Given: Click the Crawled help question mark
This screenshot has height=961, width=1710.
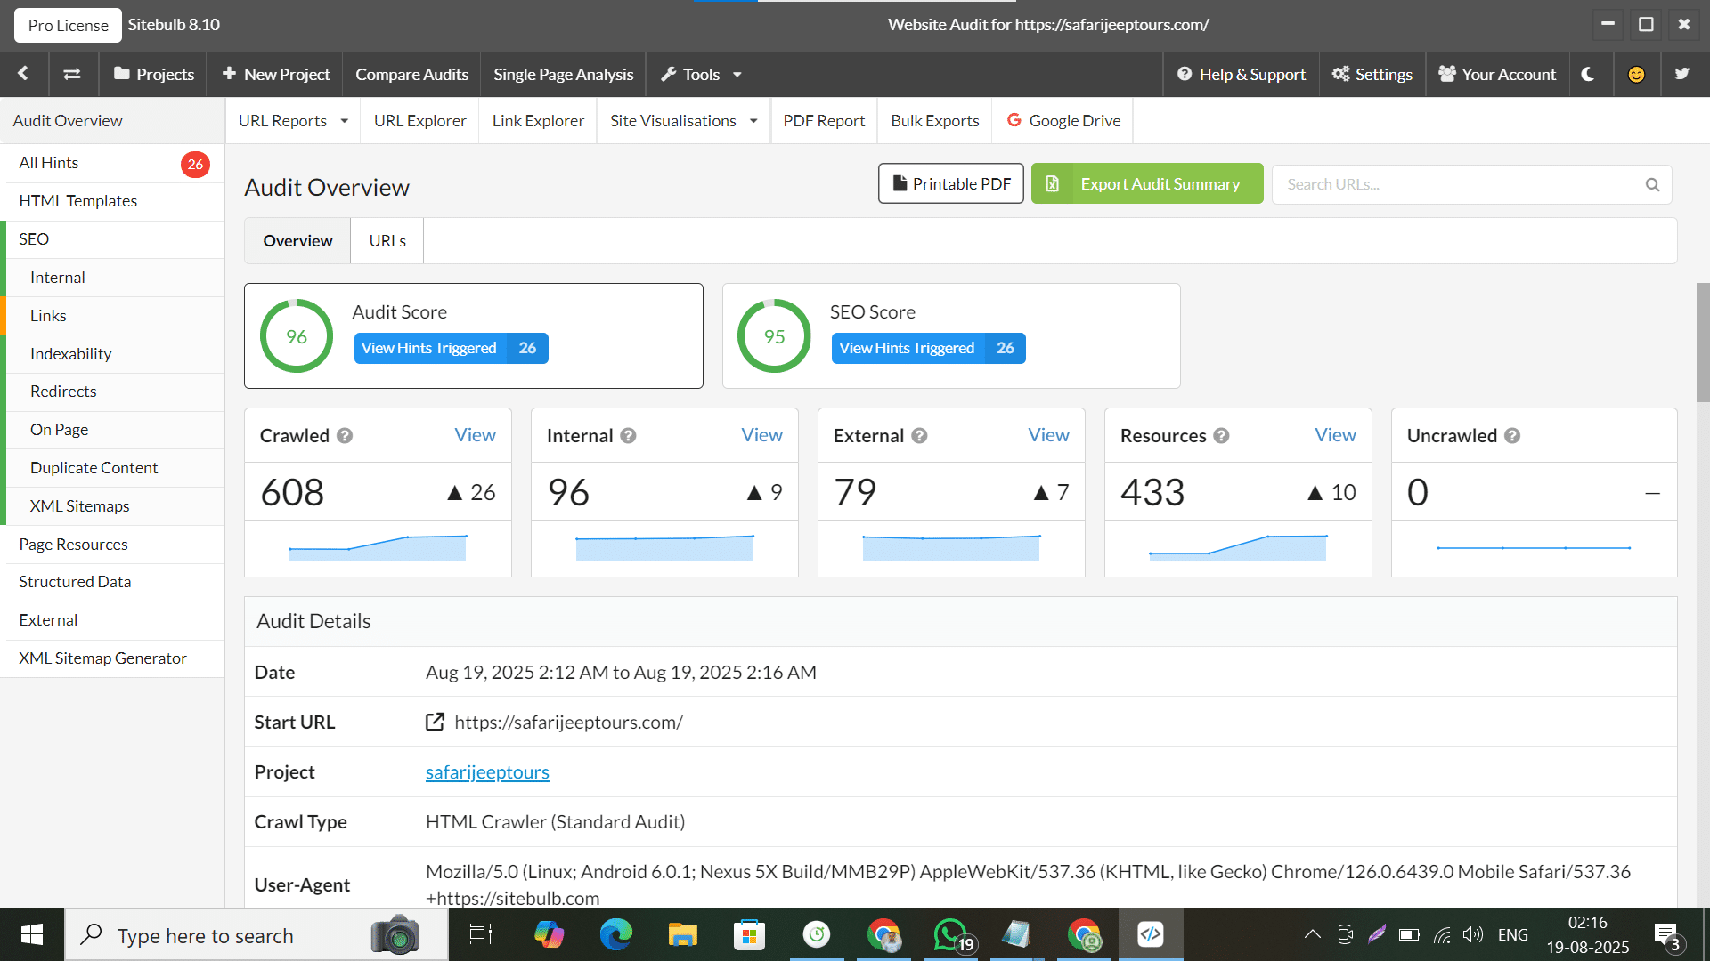Looking at the screenshot, I should tap(345, 435).
